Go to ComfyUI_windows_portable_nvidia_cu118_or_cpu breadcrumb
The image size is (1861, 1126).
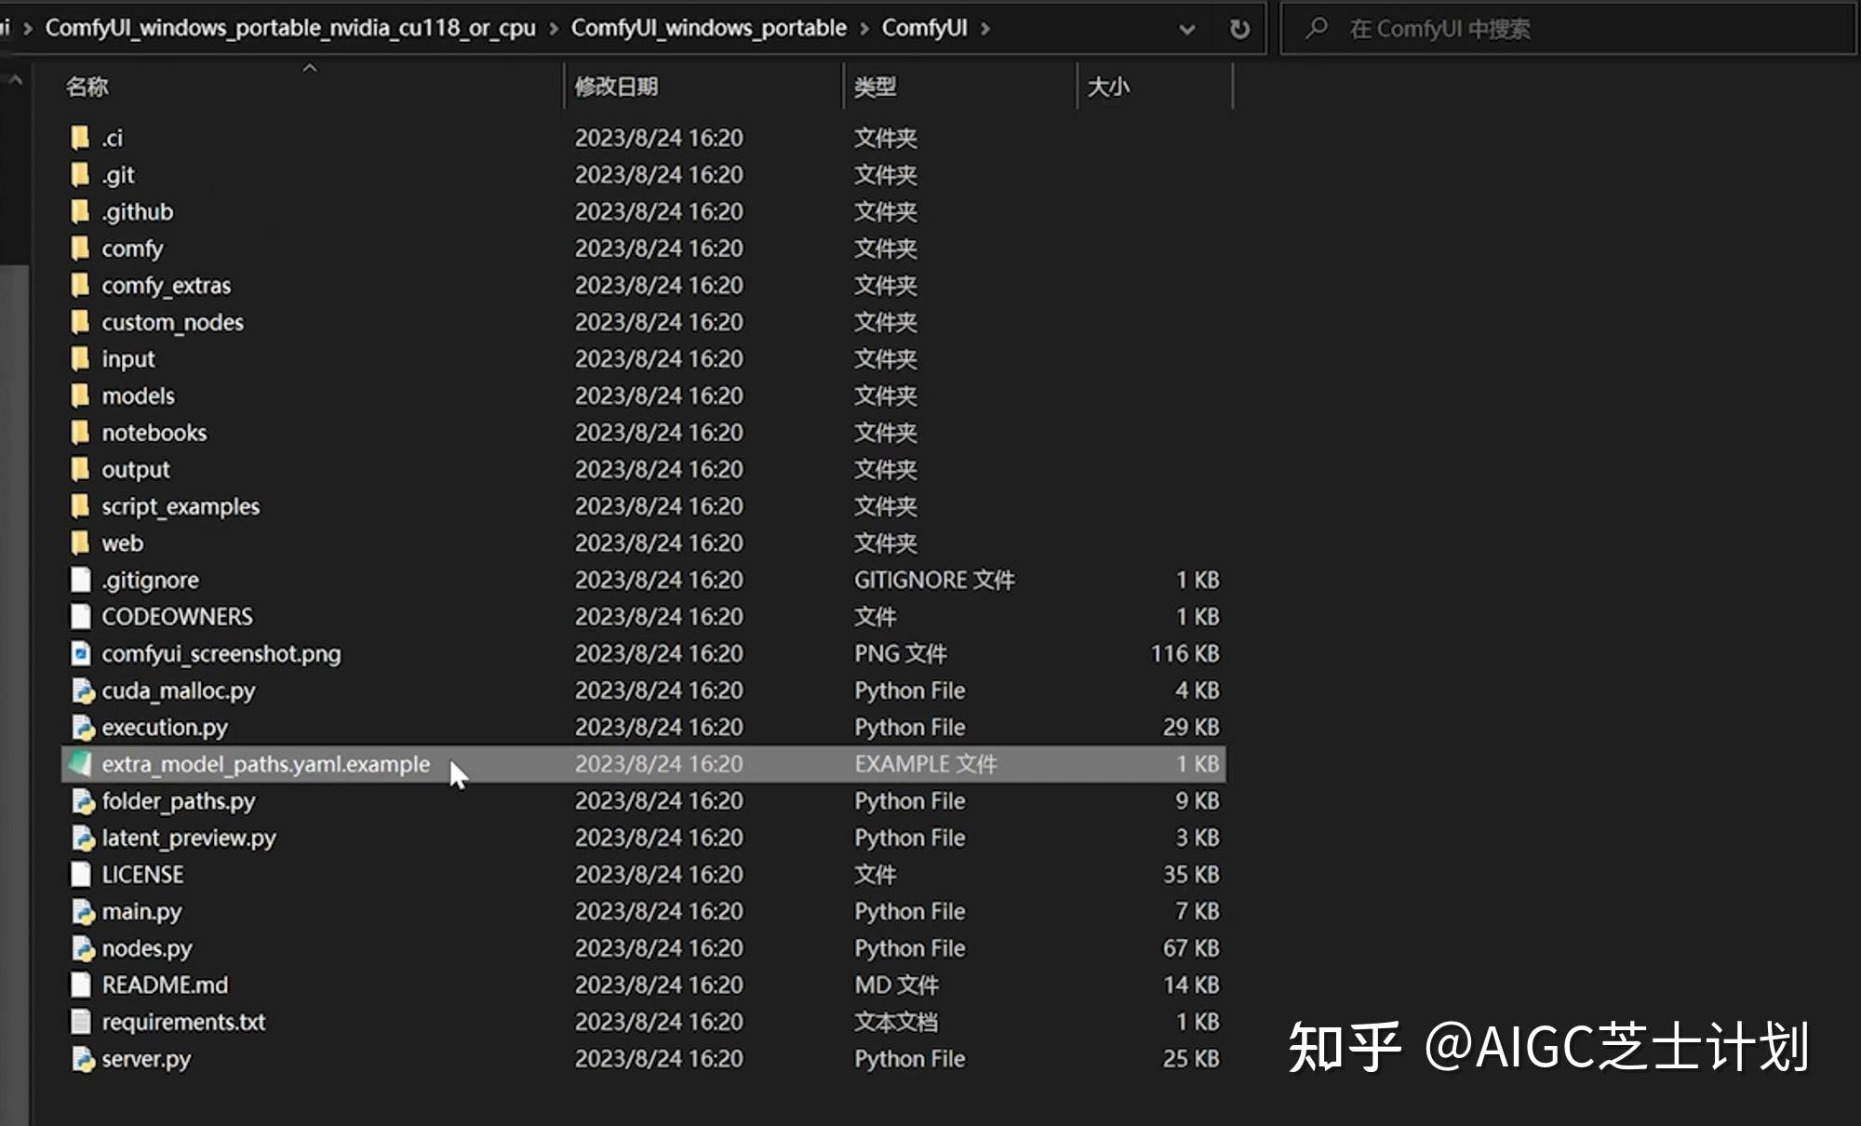(290, 28)
